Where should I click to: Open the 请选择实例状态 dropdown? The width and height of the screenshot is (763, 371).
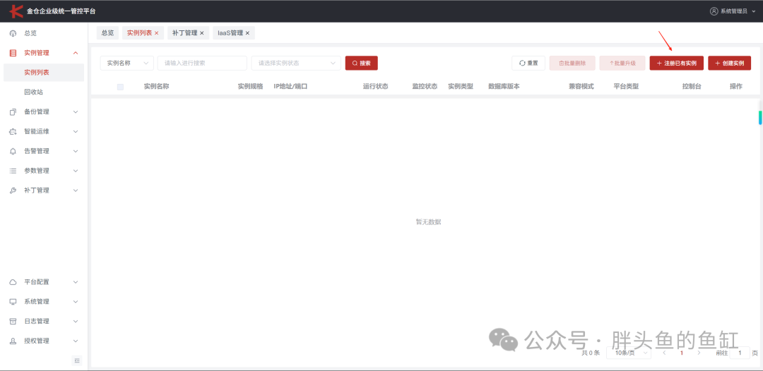point(296,63)
